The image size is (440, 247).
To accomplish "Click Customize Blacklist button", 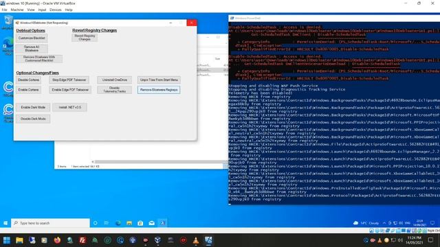I will point(32,38).
